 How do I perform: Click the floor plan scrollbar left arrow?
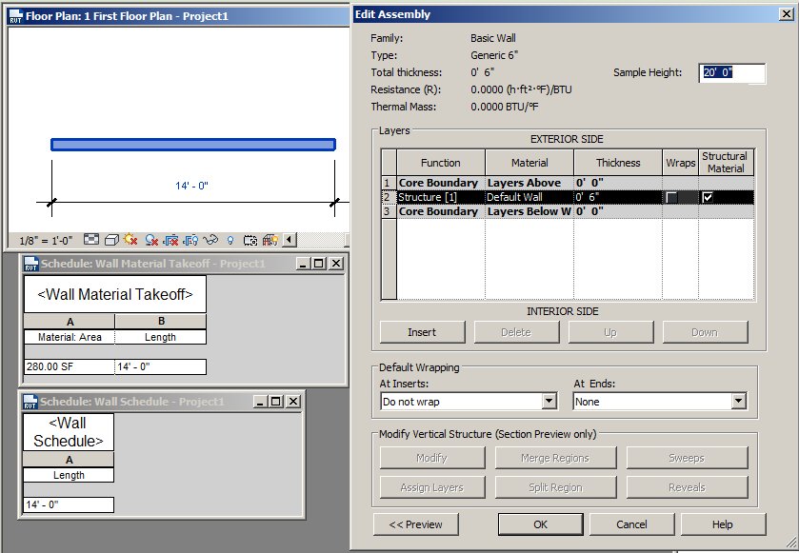click(x=290, y=239)
